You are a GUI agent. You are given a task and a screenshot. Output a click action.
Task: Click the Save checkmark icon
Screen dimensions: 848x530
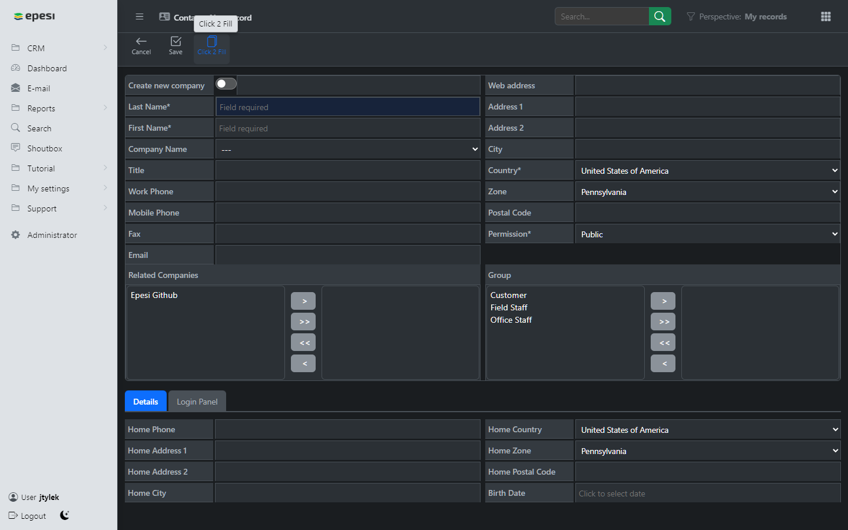pos(175,41)
